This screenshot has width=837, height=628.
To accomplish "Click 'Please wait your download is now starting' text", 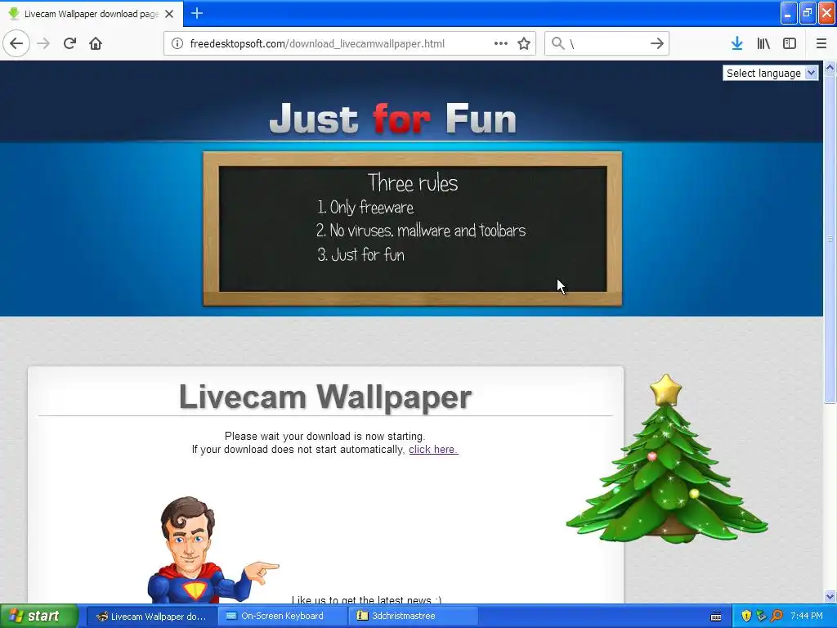I will coord(325,437).
